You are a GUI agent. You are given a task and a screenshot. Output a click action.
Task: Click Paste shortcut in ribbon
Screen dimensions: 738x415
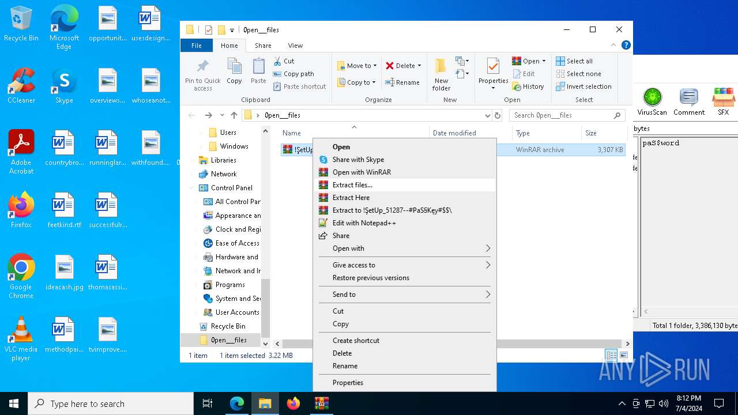300,86
